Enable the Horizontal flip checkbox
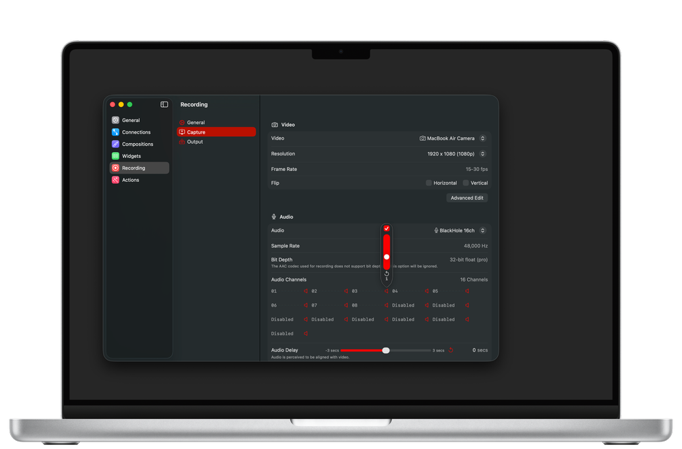 pos(429,183)
